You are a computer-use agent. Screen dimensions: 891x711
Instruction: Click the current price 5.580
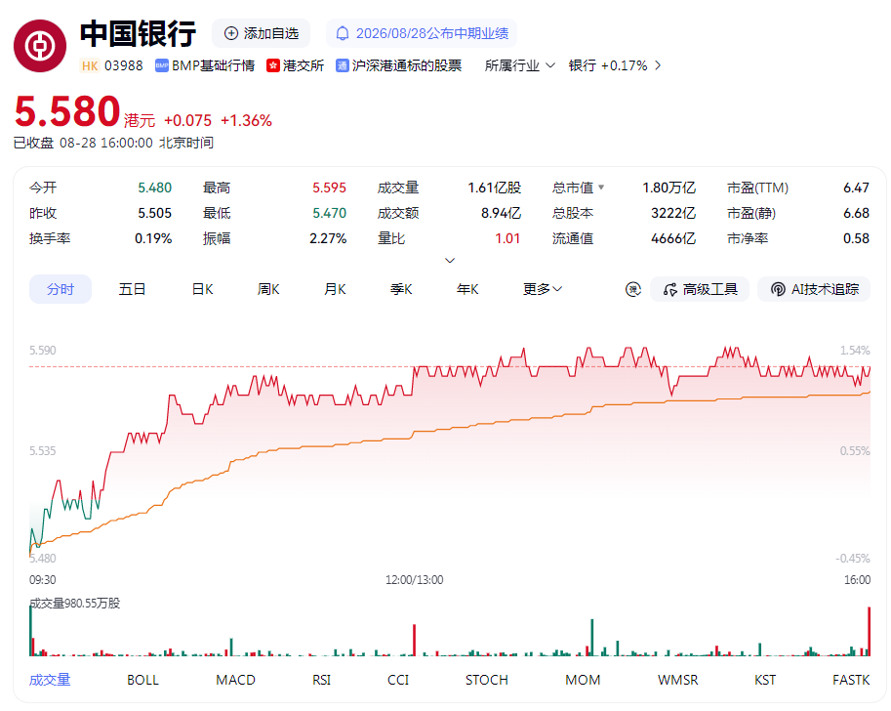tap(67, 111)
